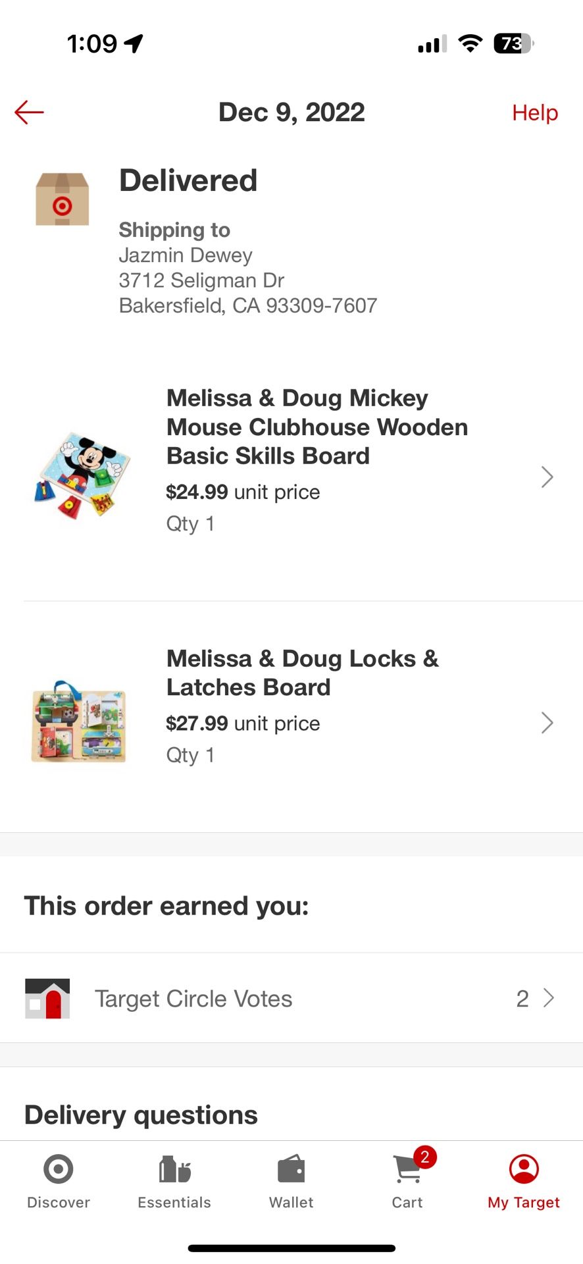Tap the Delivery questions heading

pyautogui.click(x=141, y=1115)
